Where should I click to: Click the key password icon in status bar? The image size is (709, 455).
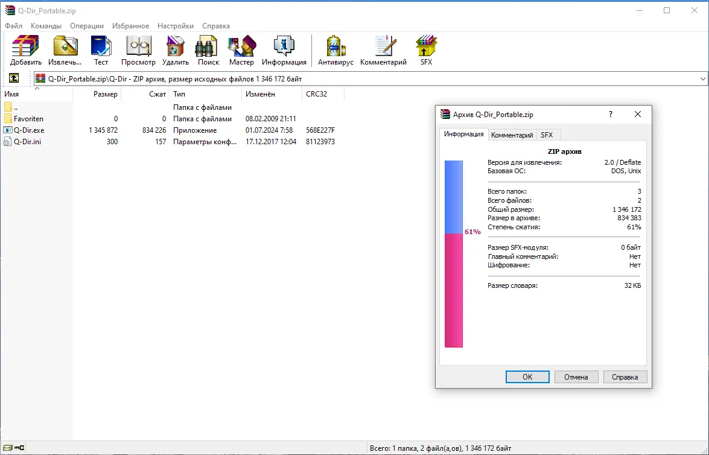(19, 448)
